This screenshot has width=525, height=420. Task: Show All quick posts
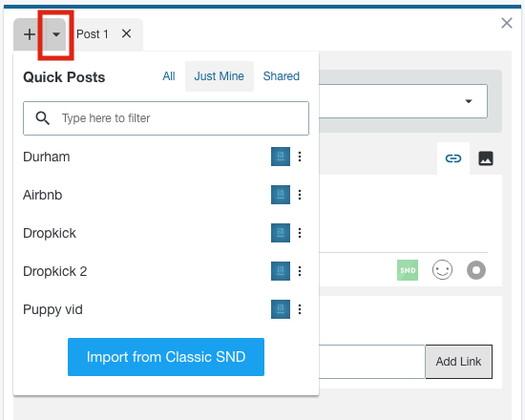coord(169,76)
